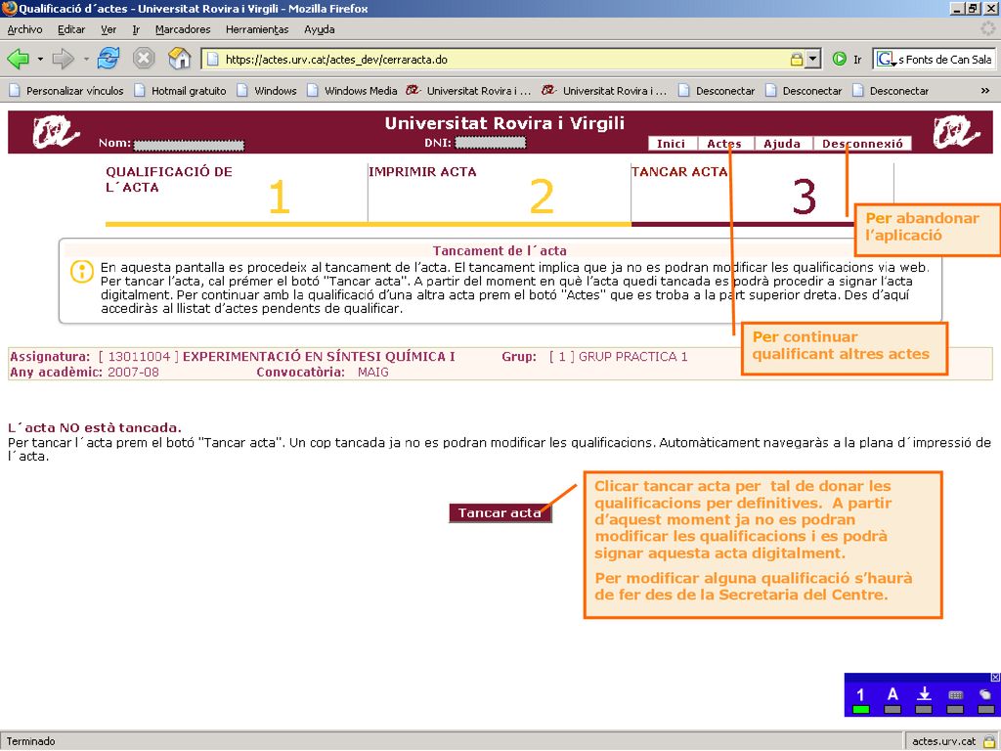
Task: Open the Hotmail gratuito bookmark
Action: click(x=181, y=91)
